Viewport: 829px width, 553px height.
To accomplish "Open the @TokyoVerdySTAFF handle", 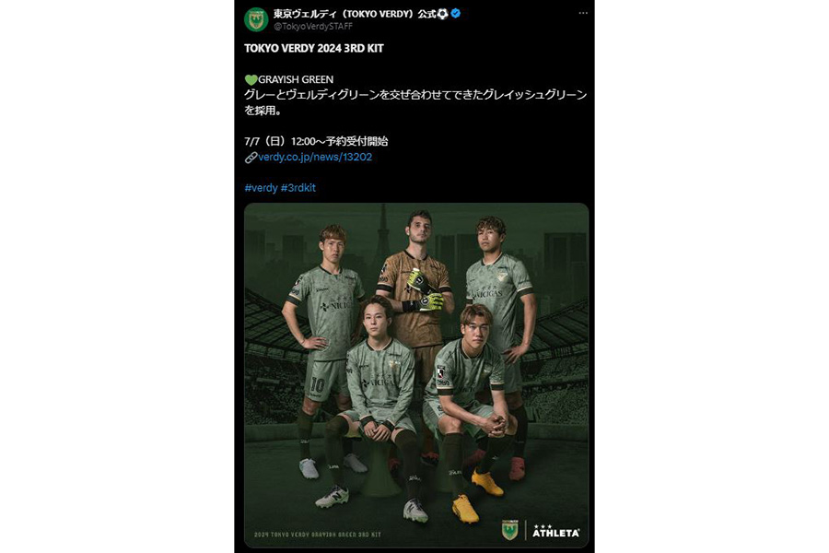I will coord(313,26).
